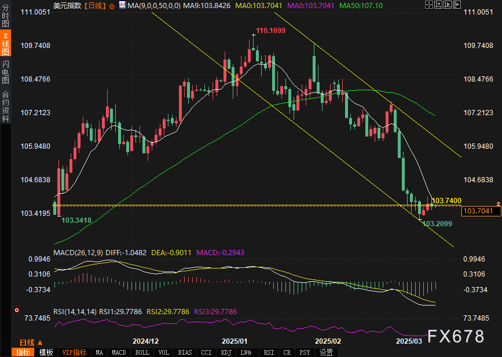Toggle the 指标 button in bottom bar

coord(24,352)
